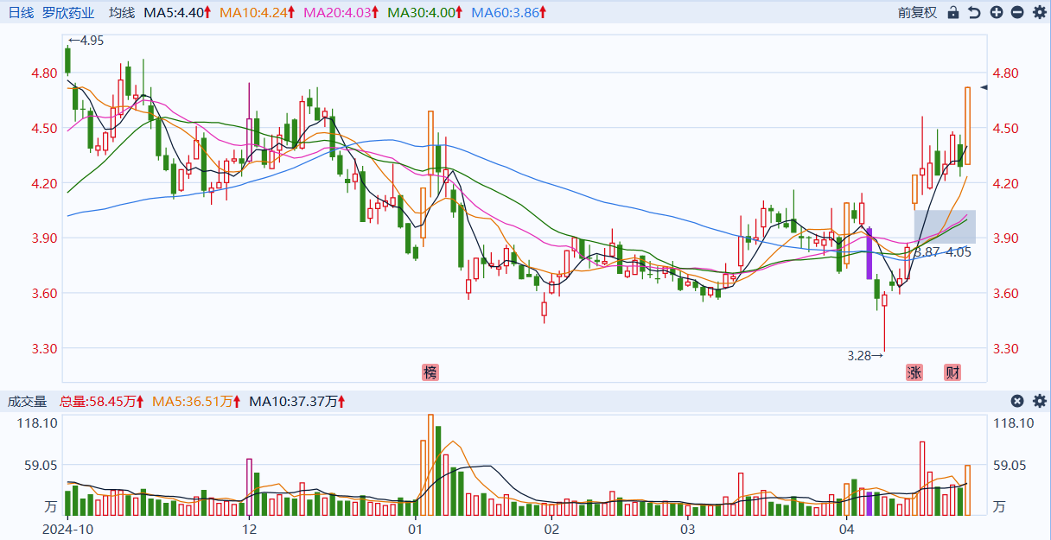The height and width of the screenshot is (540, 1051).
Task: Click the latest tall candle near 4.72
Action: click(968, 126)
